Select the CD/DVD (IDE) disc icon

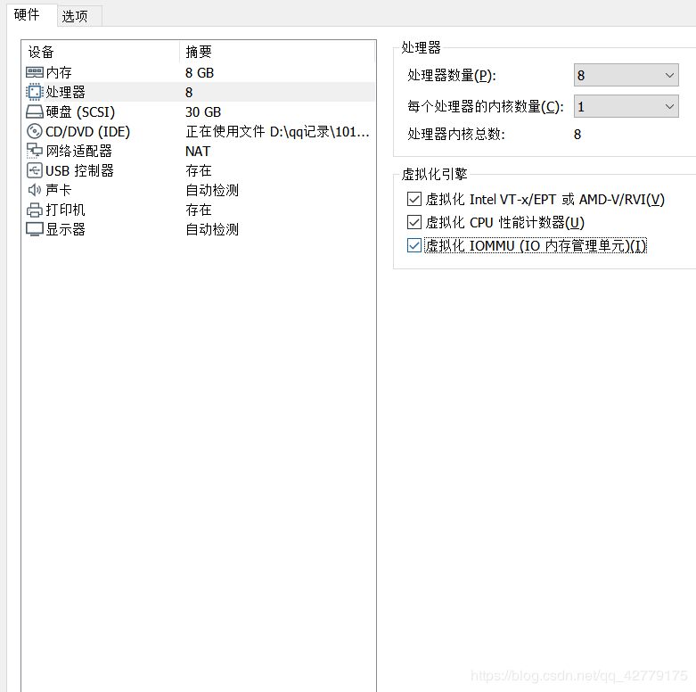(35, 131)
